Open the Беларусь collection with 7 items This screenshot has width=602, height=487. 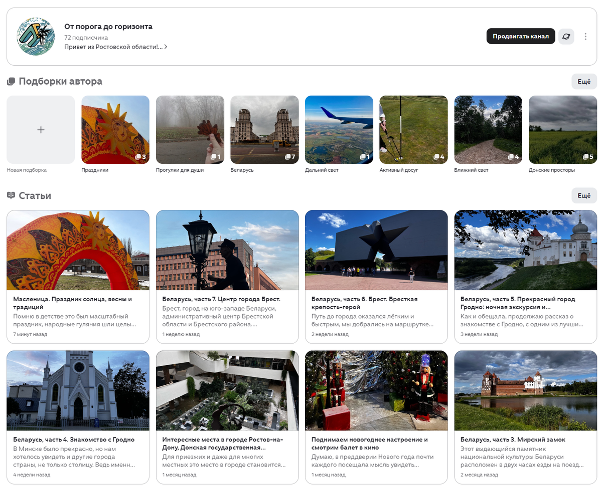pos(264,130)
